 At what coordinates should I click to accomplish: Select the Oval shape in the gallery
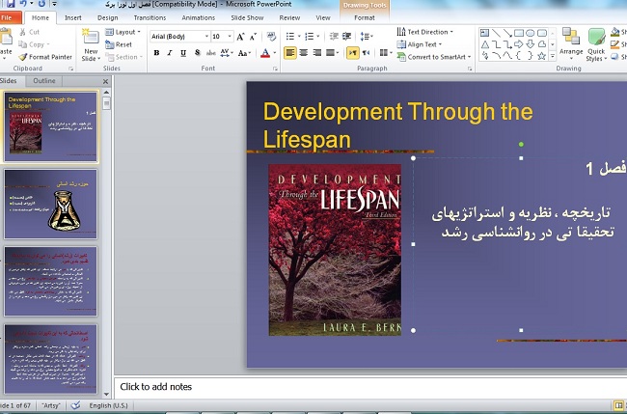531,33
